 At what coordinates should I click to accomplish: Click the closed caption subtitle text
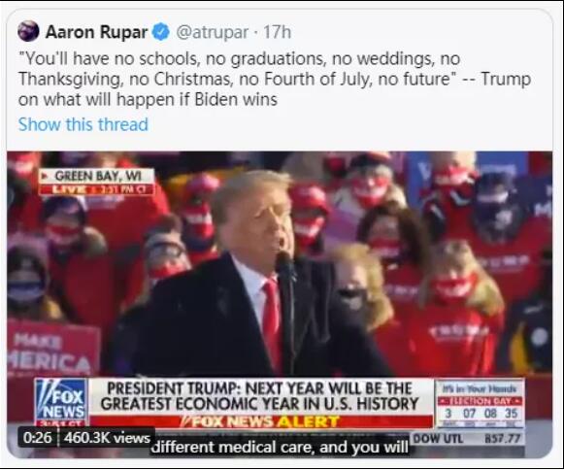280,448
